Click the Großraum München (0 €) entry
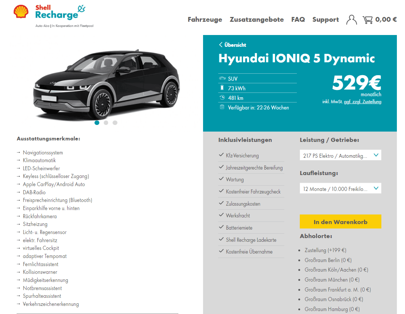The width and height of the screenshot is (405, 314). click(x=332, y=280)
